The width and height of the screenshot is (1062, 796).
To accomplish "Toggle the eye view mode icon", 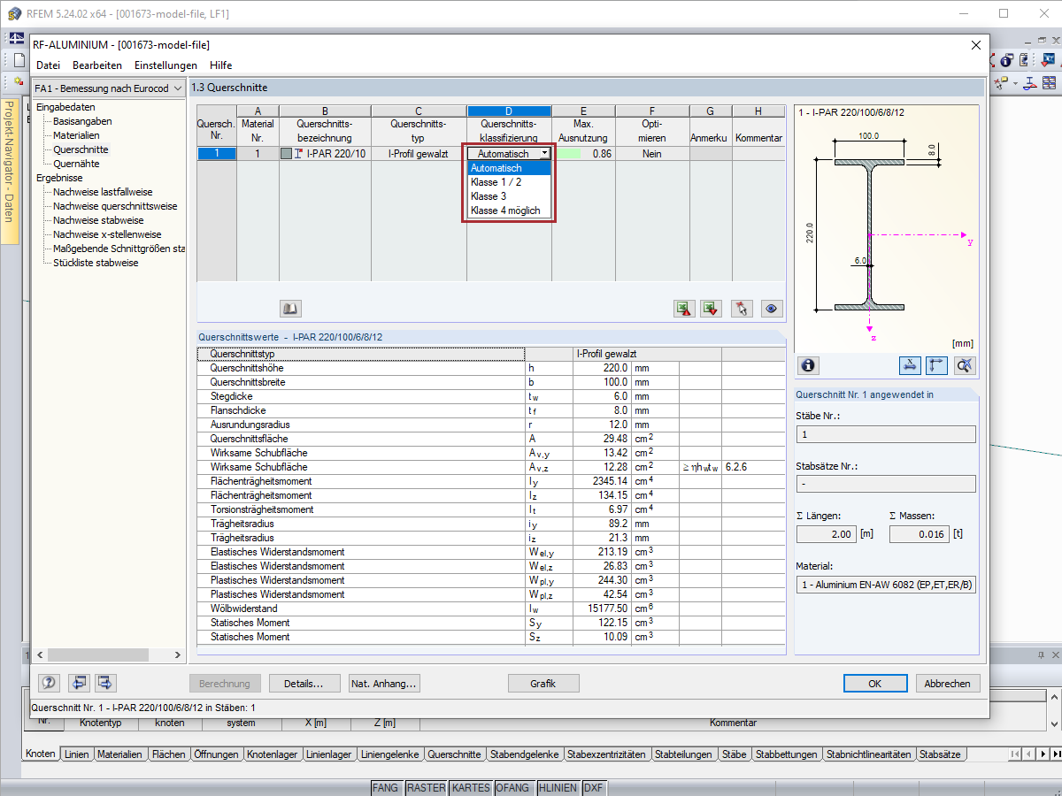I will tap(773, 309).
